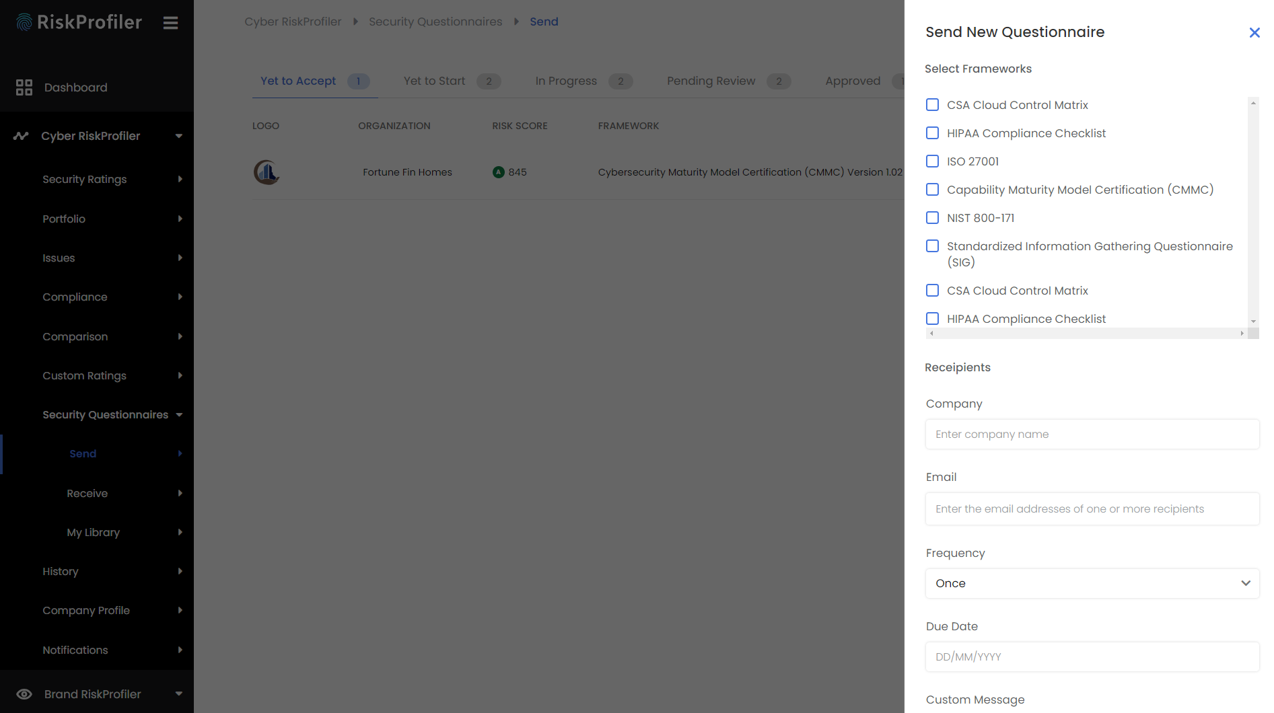Open Dashboard in the sidebar
The width and height of the screenshot is (1274, 713).
(x=76, y=87)
